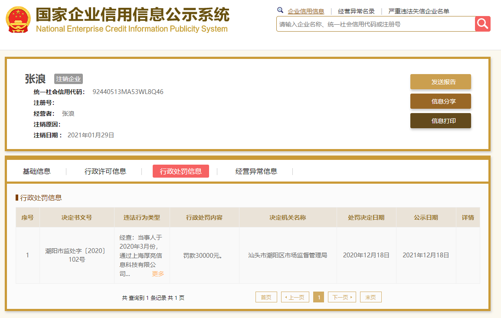501x318 pixels.
Task: Click the 决定书文号 column header
Action: (77, 217)
